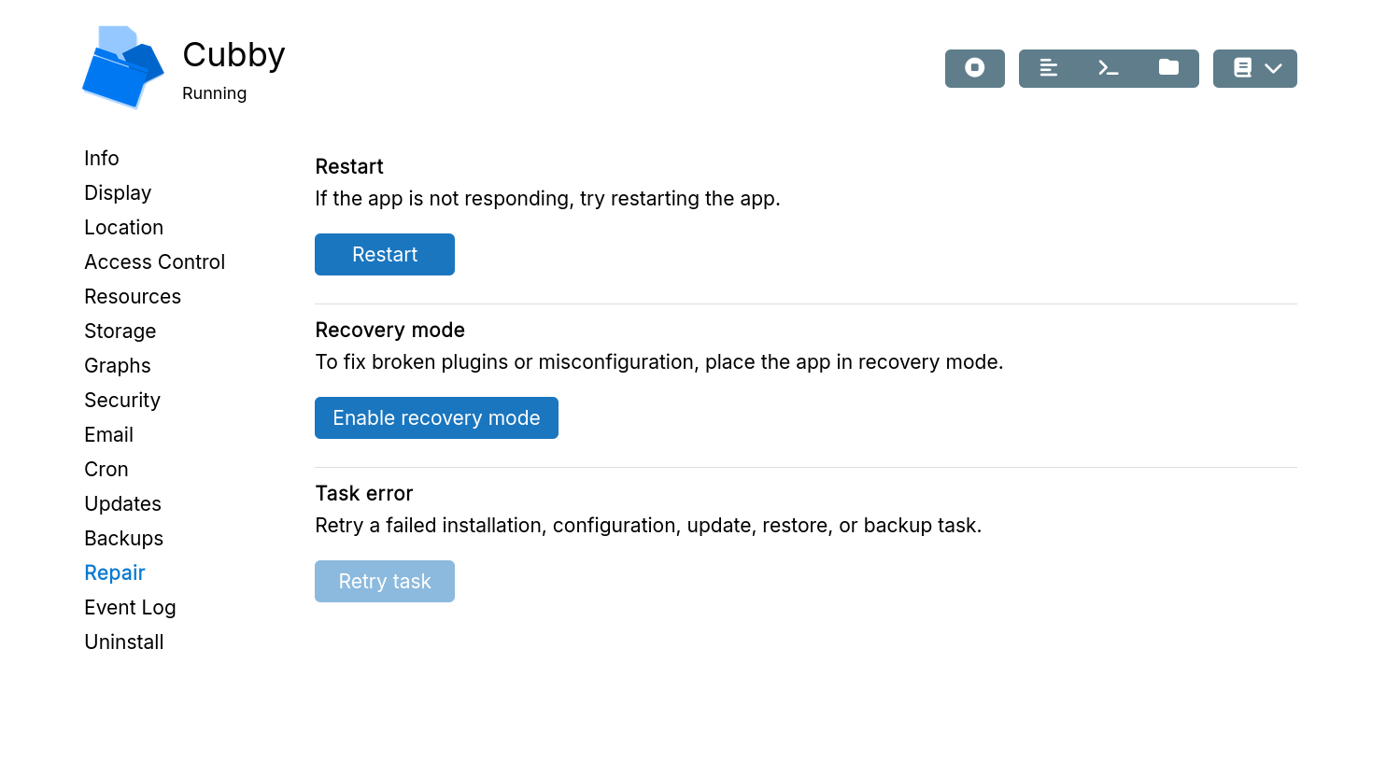Configure Email settings
Viewport: 1386px width, 762px height.
coord(108,434)
